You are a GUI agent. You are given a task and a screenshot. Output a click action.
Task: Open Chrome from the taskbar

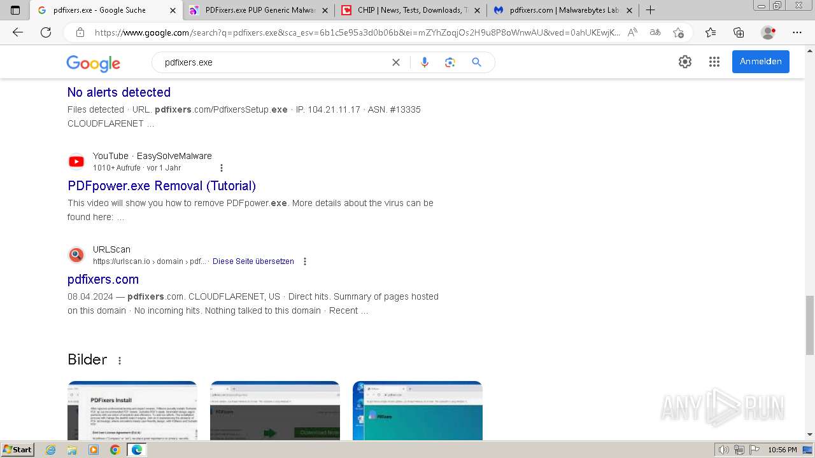click(115, 450)
